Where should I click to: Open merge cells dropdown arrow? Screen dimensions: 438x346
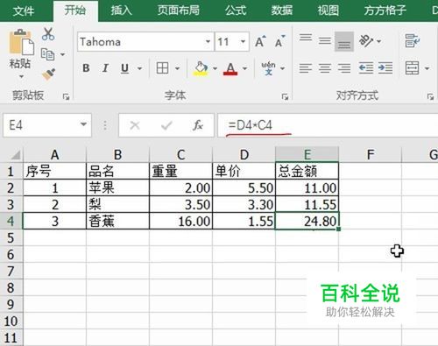tap(427, 69)
